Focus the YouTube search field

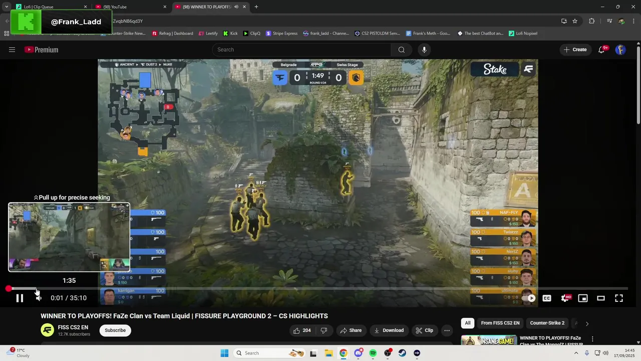(x=301, y=50)
